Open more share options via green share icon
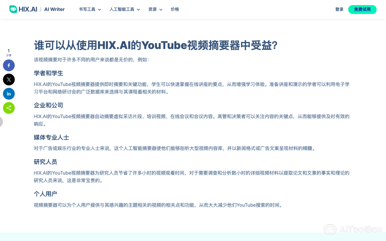 [x=9, y=108]
